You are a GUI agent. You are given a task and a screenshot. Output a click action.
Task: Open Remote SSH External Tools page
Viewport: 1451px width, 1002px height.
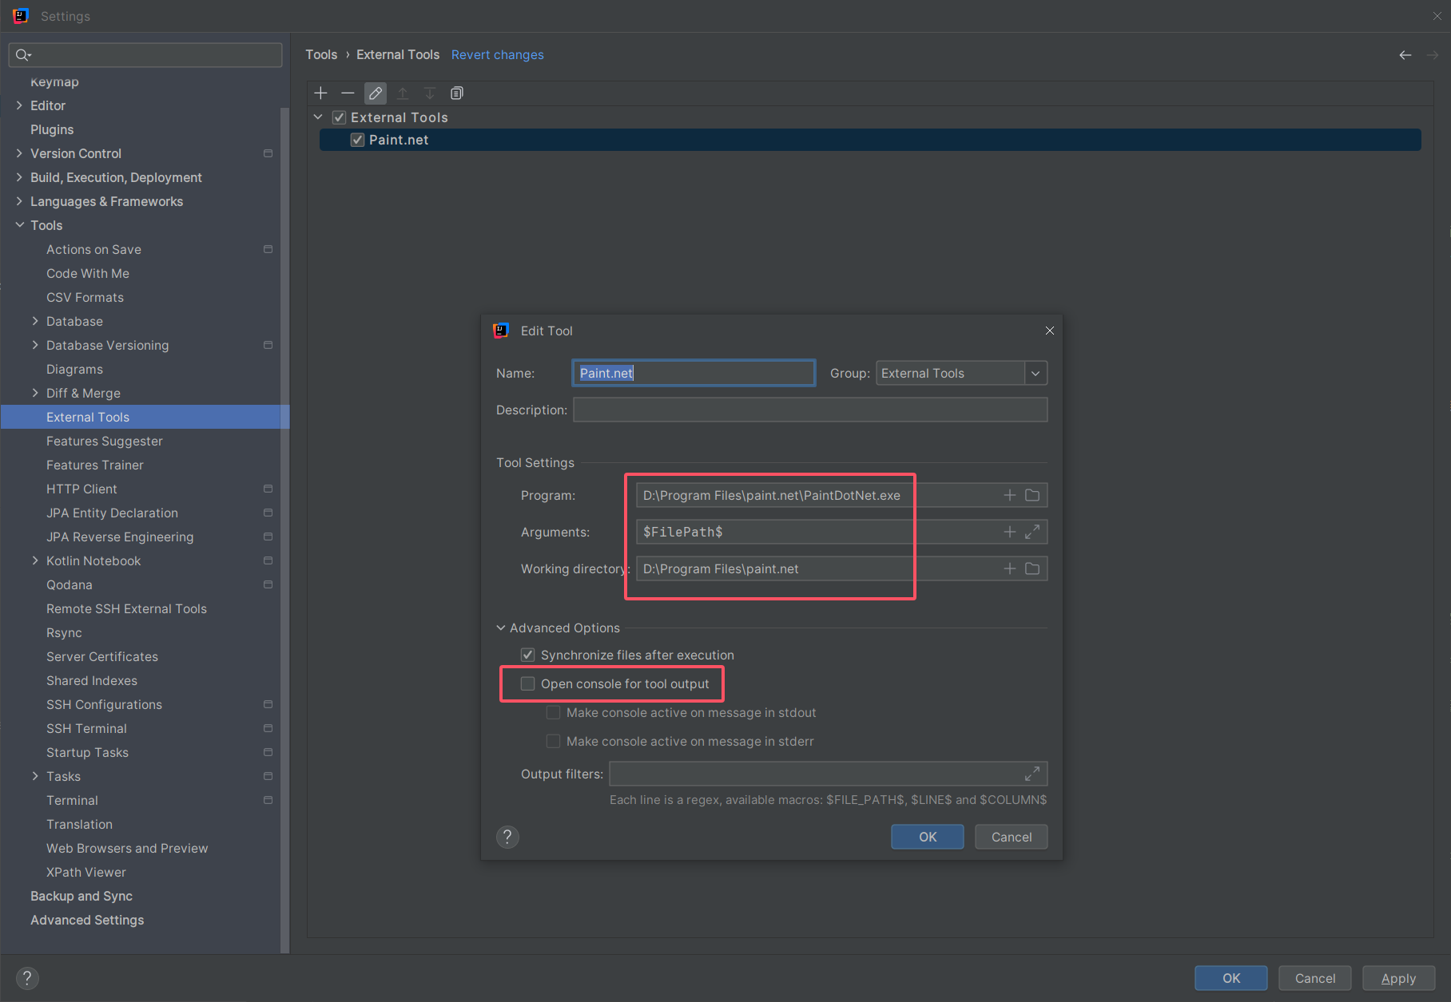(126, 608)
